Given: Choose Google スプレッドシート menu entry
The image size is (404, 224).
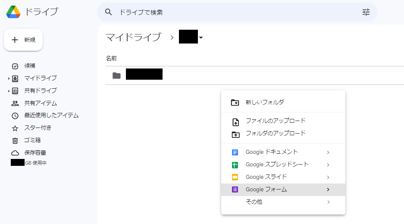Looking at the screenshot, I should (283, 165).
